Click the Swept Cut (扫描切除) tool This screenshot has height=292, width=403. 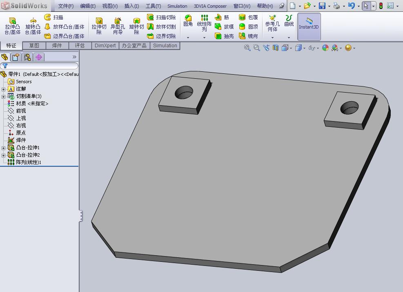(x=162, y=17)
